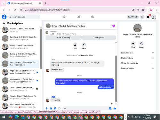
Task: Edit chat name with pencil icon
Action: [x=84, y=44]
